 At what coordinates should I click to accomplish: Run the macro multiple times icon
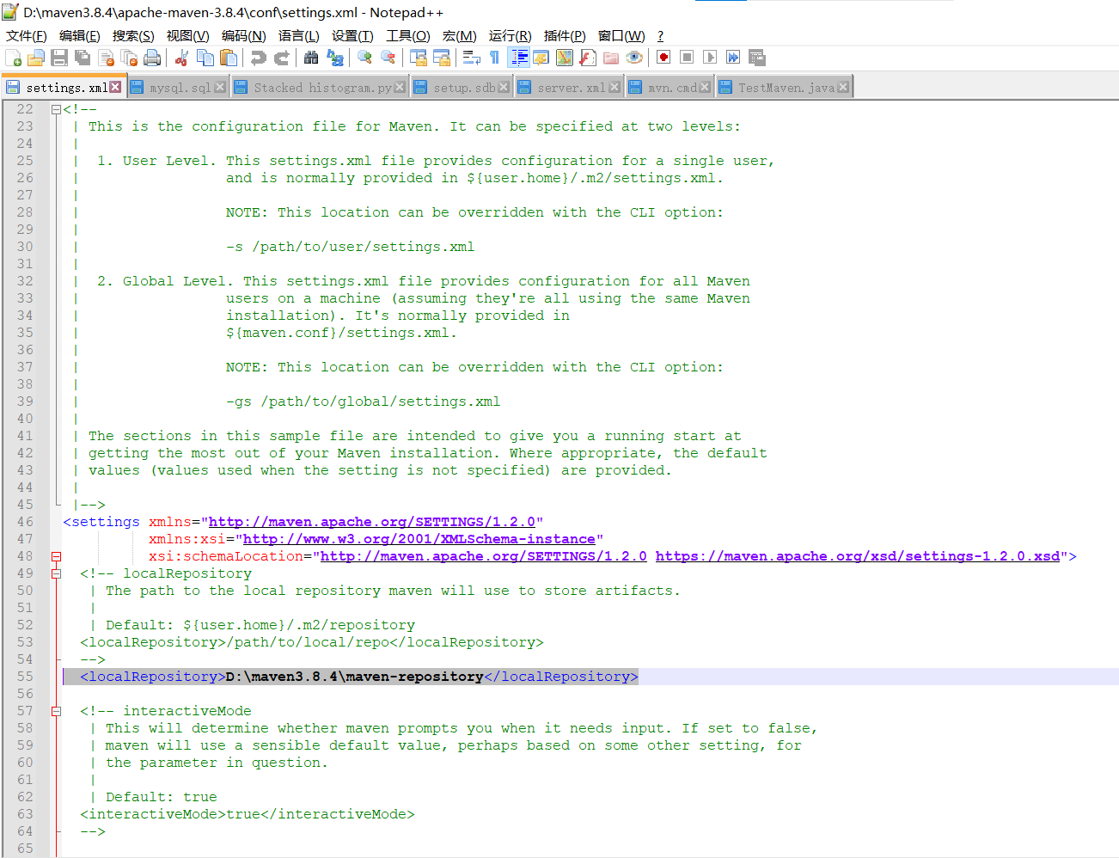click(733, 58)
